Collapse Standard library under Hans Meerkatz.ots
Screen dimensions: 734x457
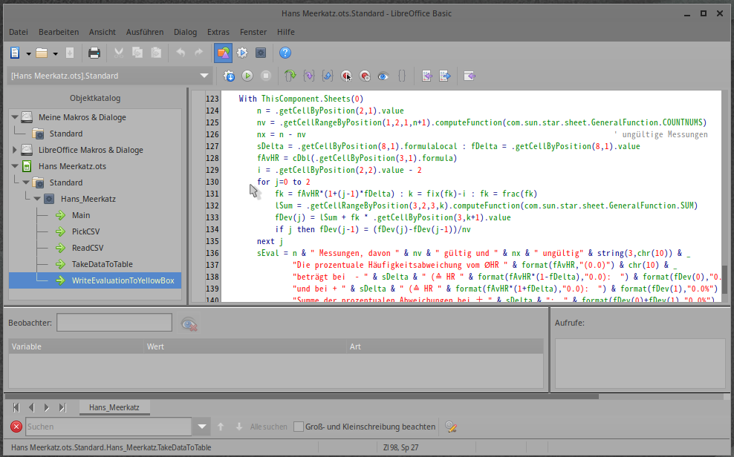coord(26,183)
